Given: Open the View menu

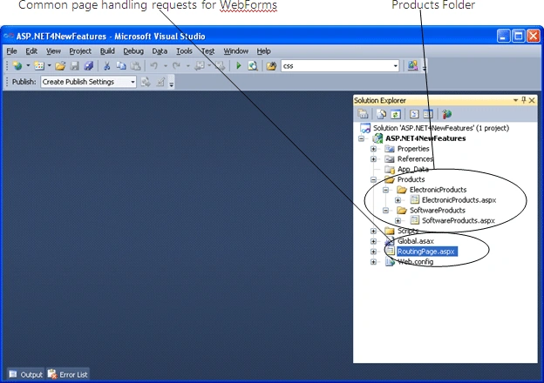Looking at the screenshot, I should 53,51.
